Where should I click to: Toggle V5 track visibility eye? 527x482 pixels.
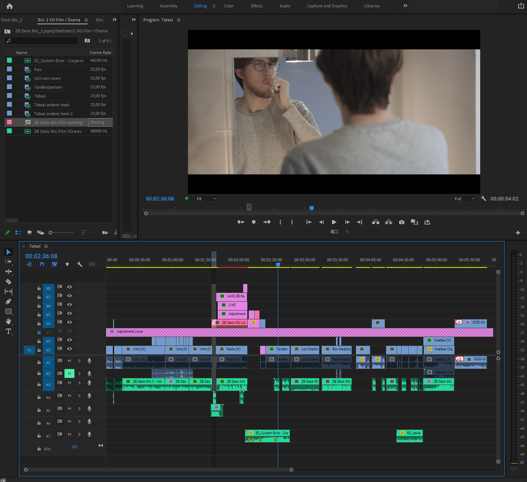[69, 313]
